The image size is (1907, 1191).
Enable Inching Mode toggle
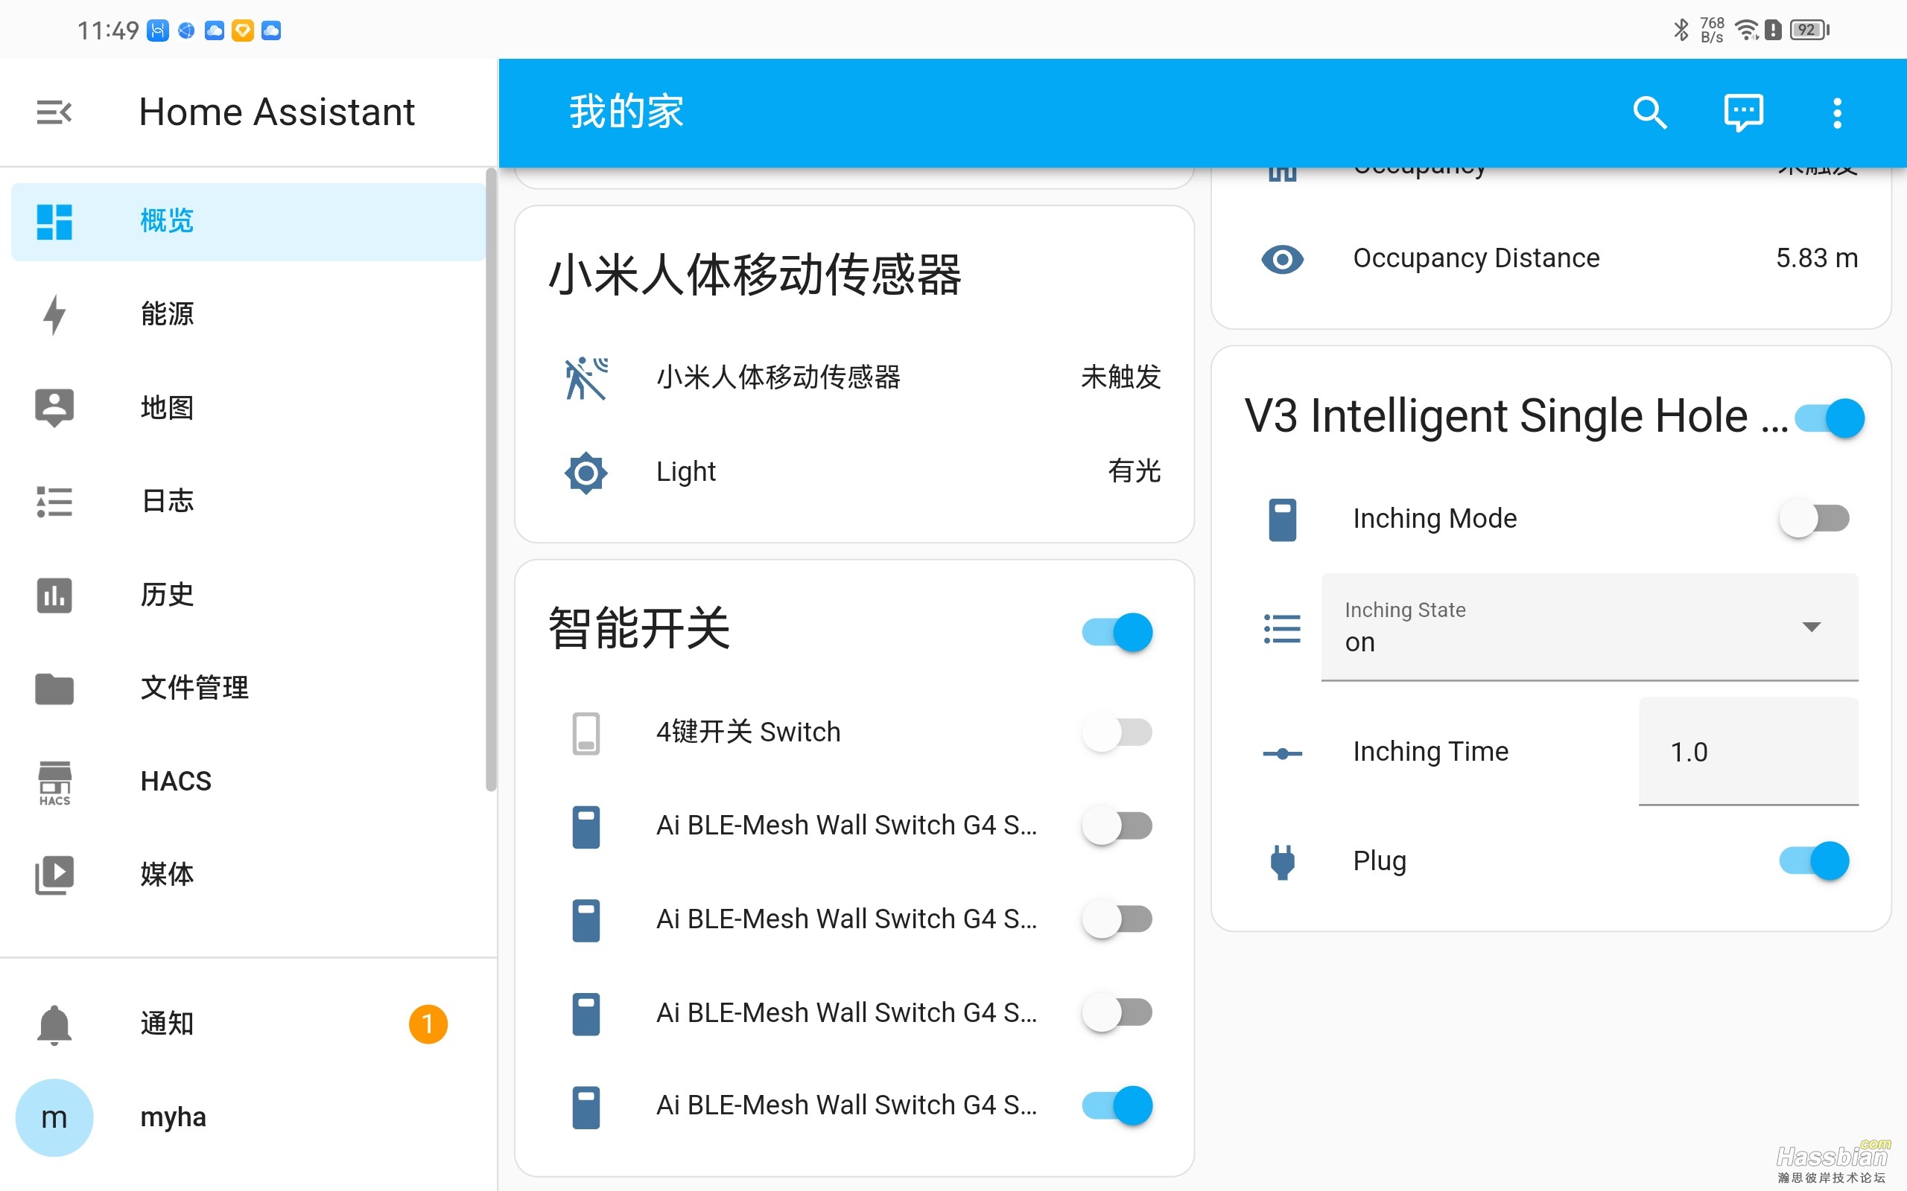click(1814, 518)
